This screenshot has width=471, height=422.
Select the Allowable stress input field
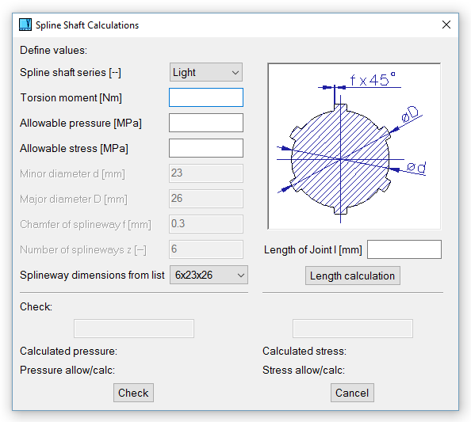pos(206,148)
